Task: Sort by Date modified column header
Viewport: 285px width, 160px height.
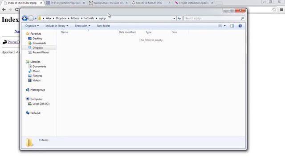Action: 127,32
